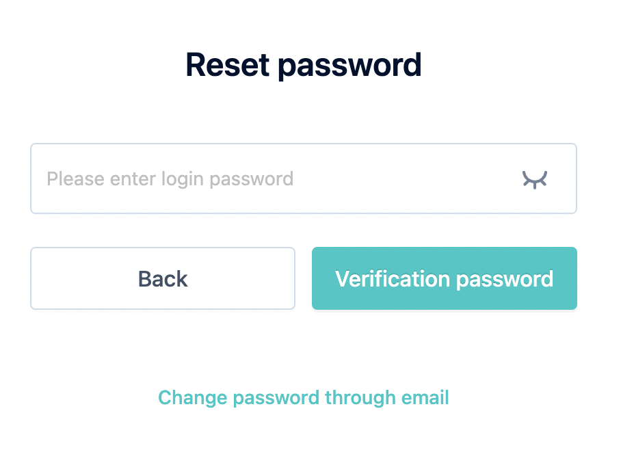
Task: Switch to changing the password through email
Action: click(x=304, y=398)
